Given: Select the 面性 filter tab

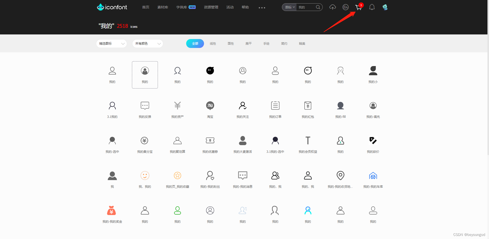Looking at the screenshot, I should (231, 44).
